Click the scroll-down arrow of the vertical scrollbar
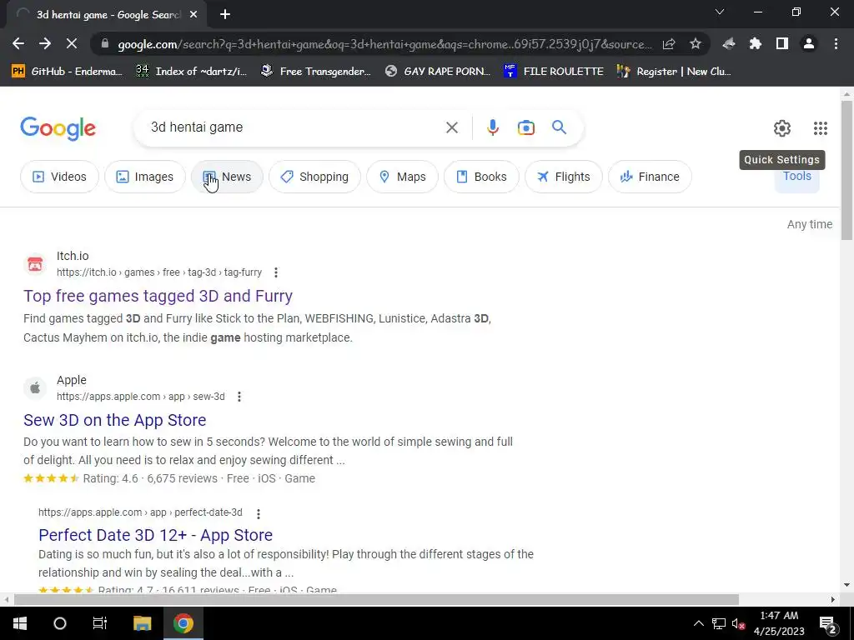 847,586
